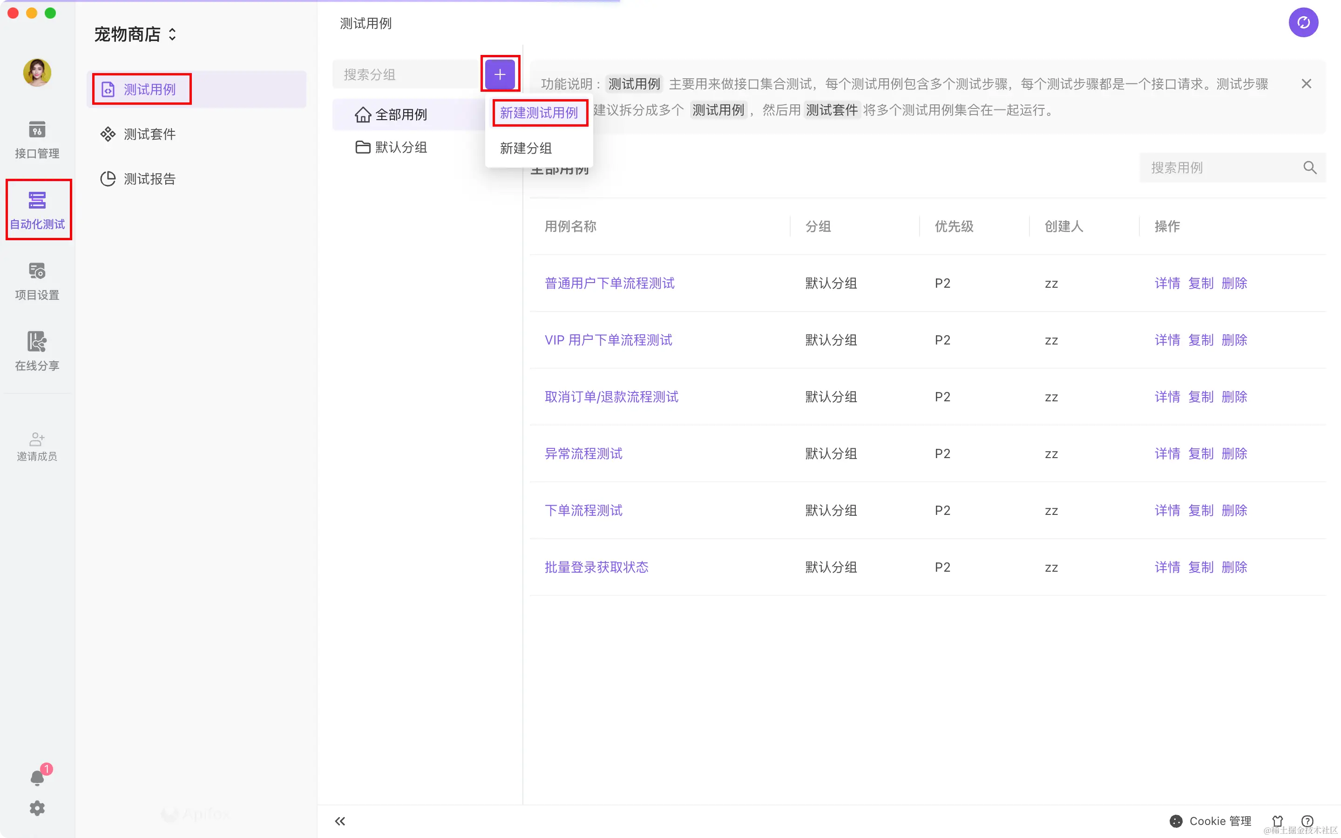Open 详情 for 普通用户下单流程测试
This screenshot has height=838, width=1341.
click(x=1167, y=283)
